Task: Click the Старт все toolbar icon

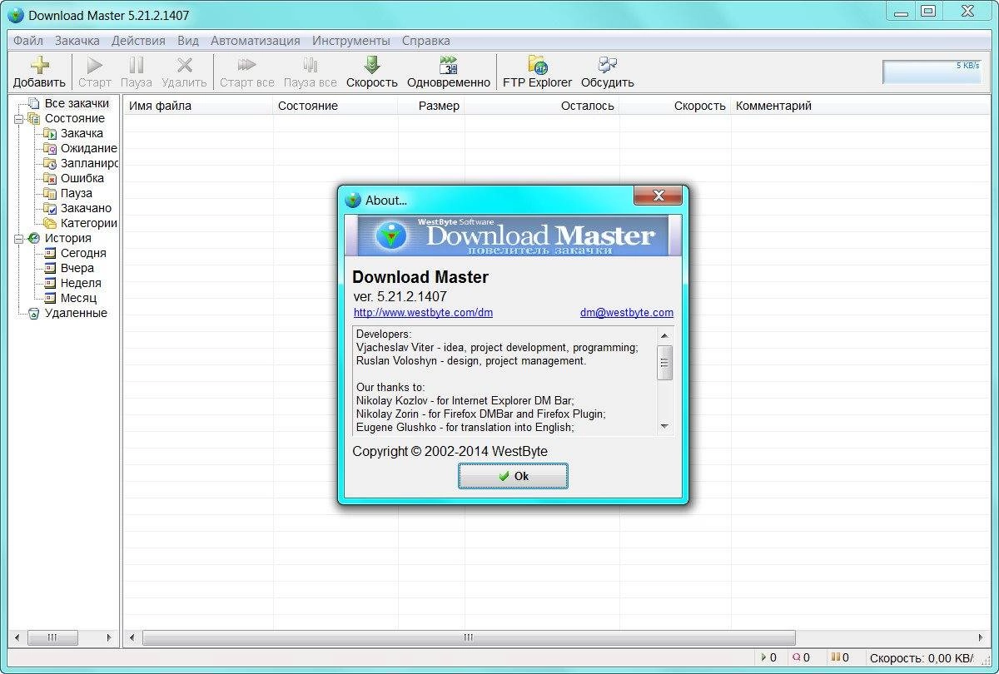Action: (x=247, y=72)
